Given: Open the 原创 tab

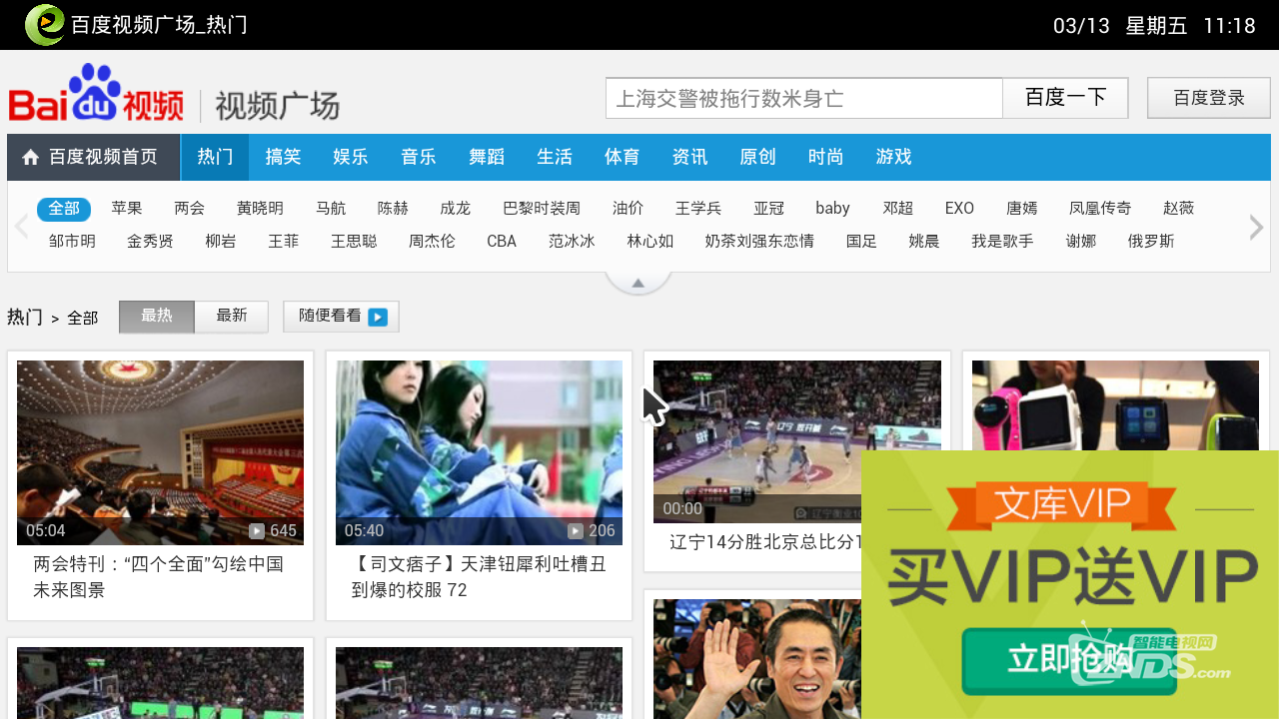Looking at the screenshot, I should point(757,157).
